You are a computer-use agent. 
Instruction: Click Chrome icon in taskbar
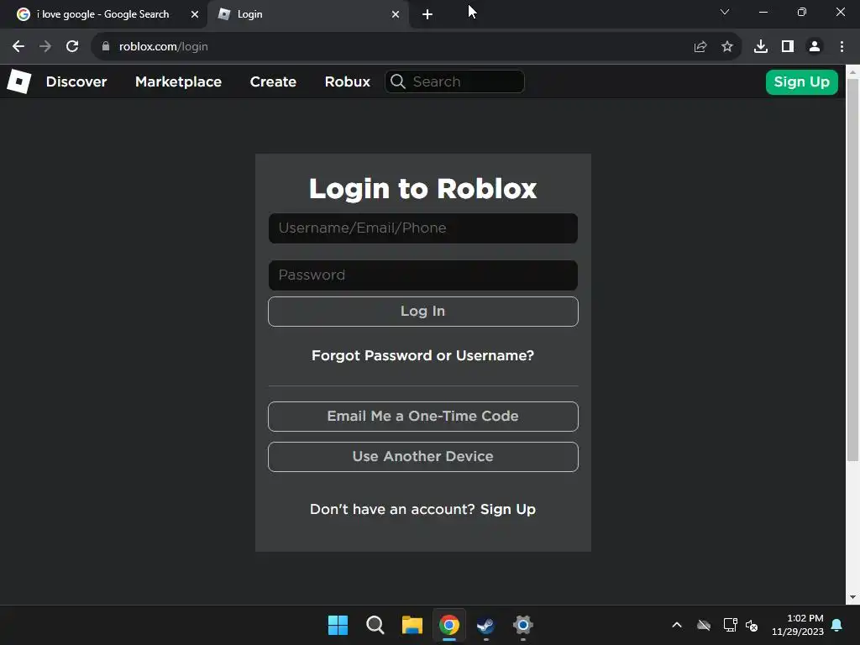(448, 625)
